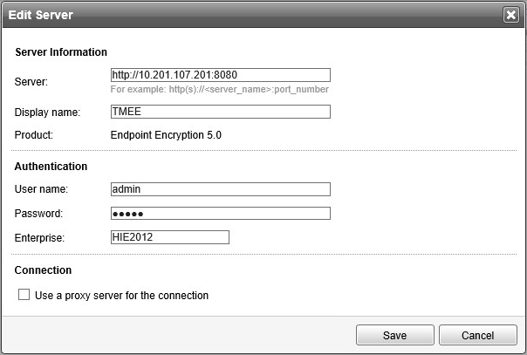Cancel editing the server
Image resolution: width=527 pixels, height=355 pixels.
(x=478, y=335)
